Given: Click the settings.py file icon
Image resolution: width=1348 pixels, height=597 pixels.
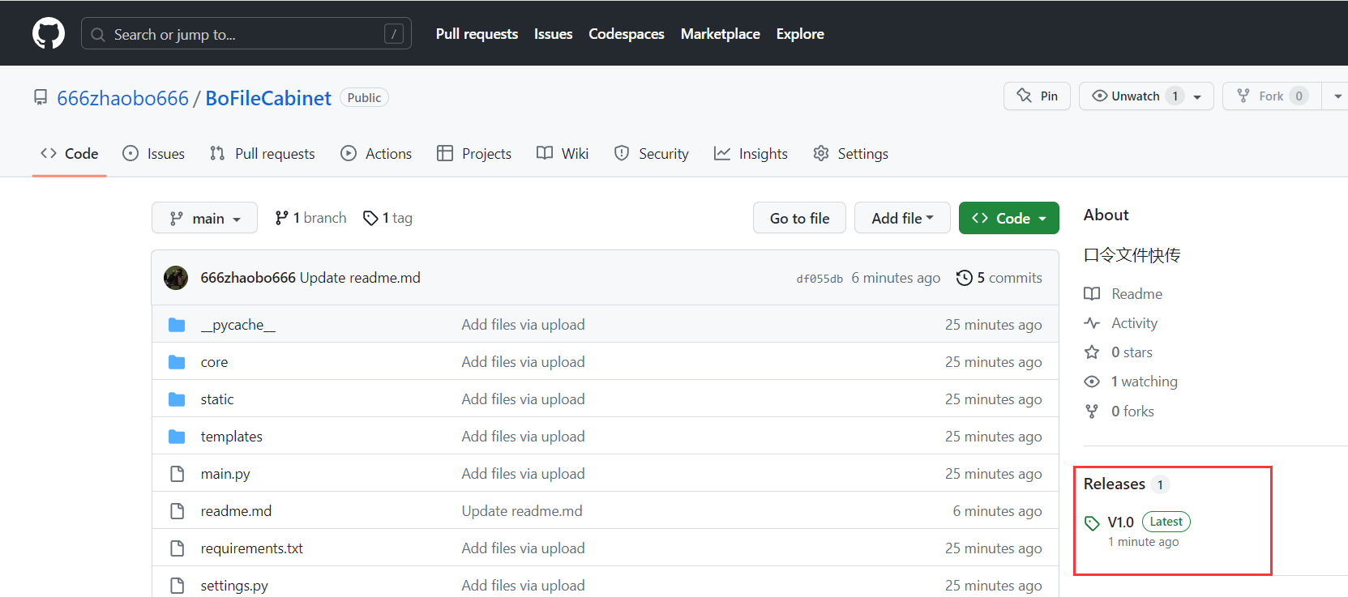Looking at the screenshot, I should tap(177, 586).
